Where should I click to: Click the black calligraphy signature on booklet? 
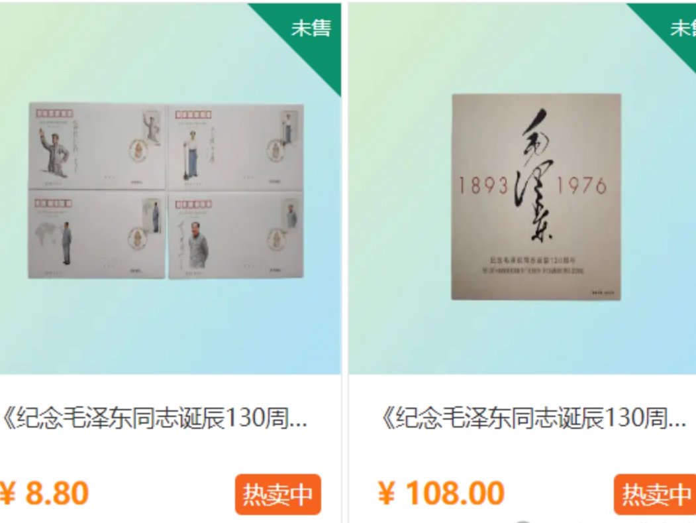[534, 176]
